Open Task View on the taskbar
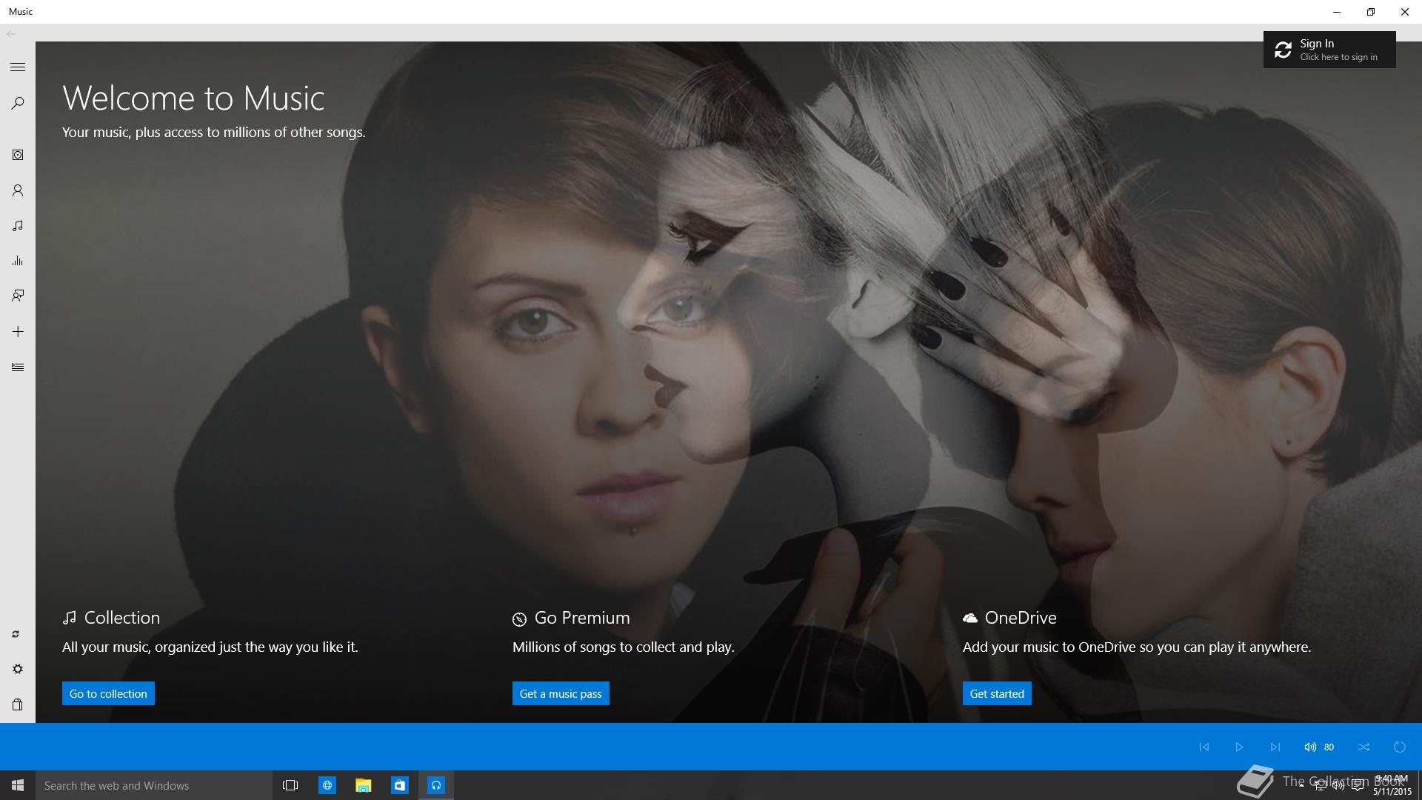The height and width of the screenshot is (800, 1422). (x=290, y=785)
